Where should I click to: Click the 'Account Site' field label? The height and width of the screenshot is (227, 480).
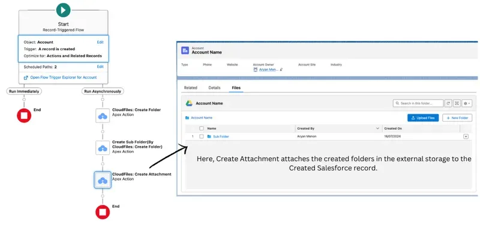pos(307,65)
